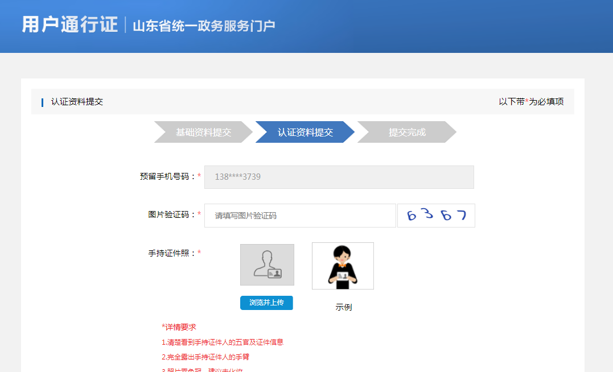Click the 浏览并上传 upload button
The image size is (613, 372).
click(266, 303)
